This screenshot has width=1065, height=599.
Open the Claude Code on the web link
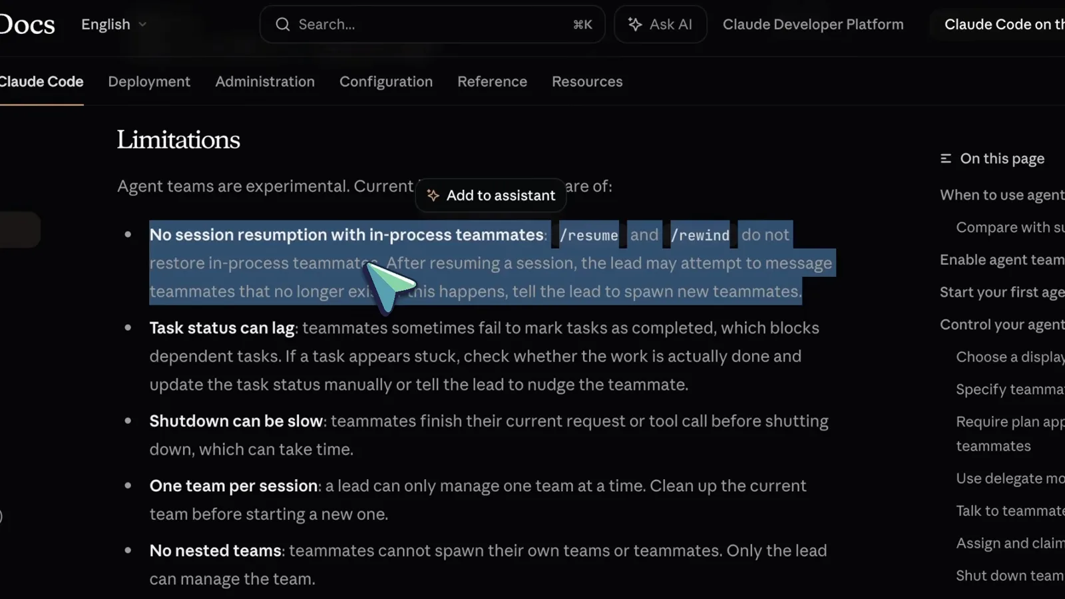click(x=1004, y=25)
